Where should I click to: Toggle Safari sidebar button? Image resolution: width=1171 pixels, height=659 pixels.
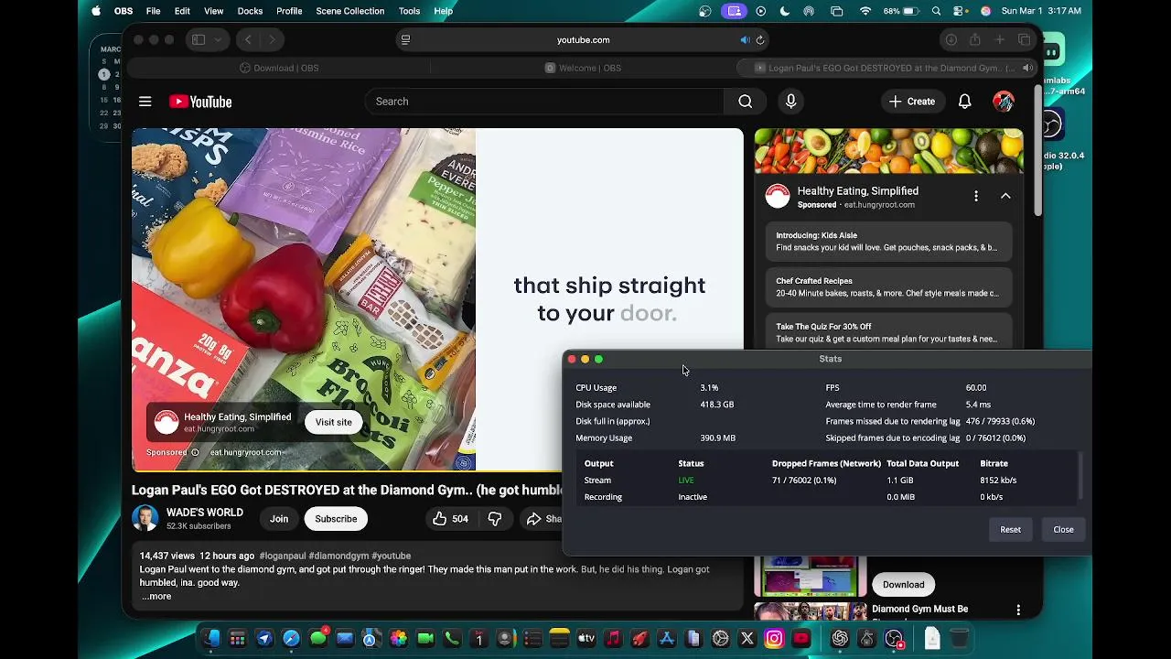point(198,40)
